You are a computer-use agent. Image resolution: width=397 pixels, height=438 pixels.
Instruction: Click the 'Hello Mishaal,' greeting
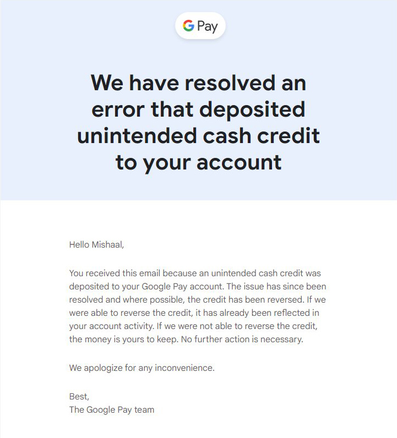tap(97, 245)
